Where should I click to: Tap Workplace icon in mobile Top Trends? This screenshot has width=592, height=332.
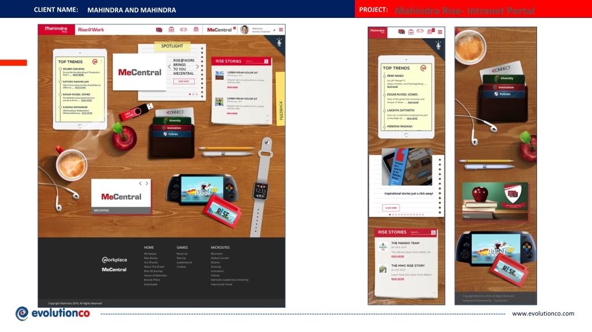coord(423,68)
